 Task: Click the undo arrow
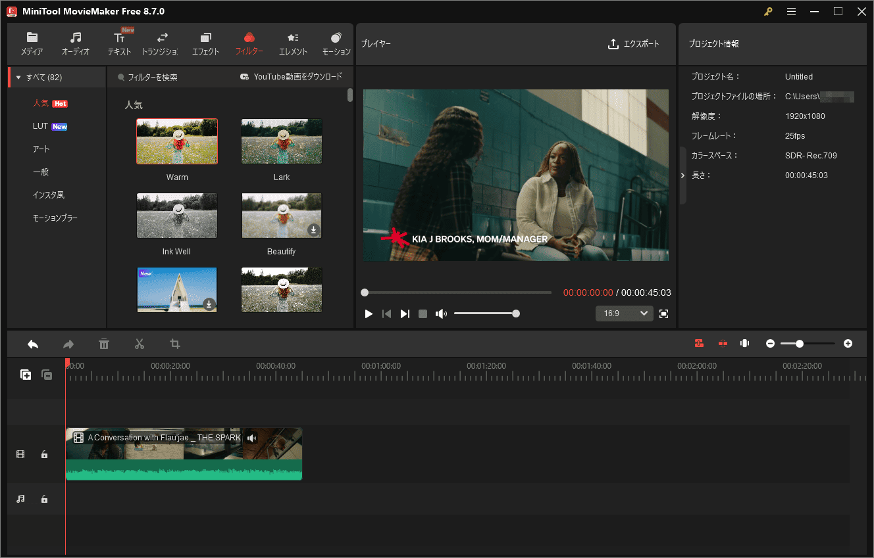pos(33,344)
